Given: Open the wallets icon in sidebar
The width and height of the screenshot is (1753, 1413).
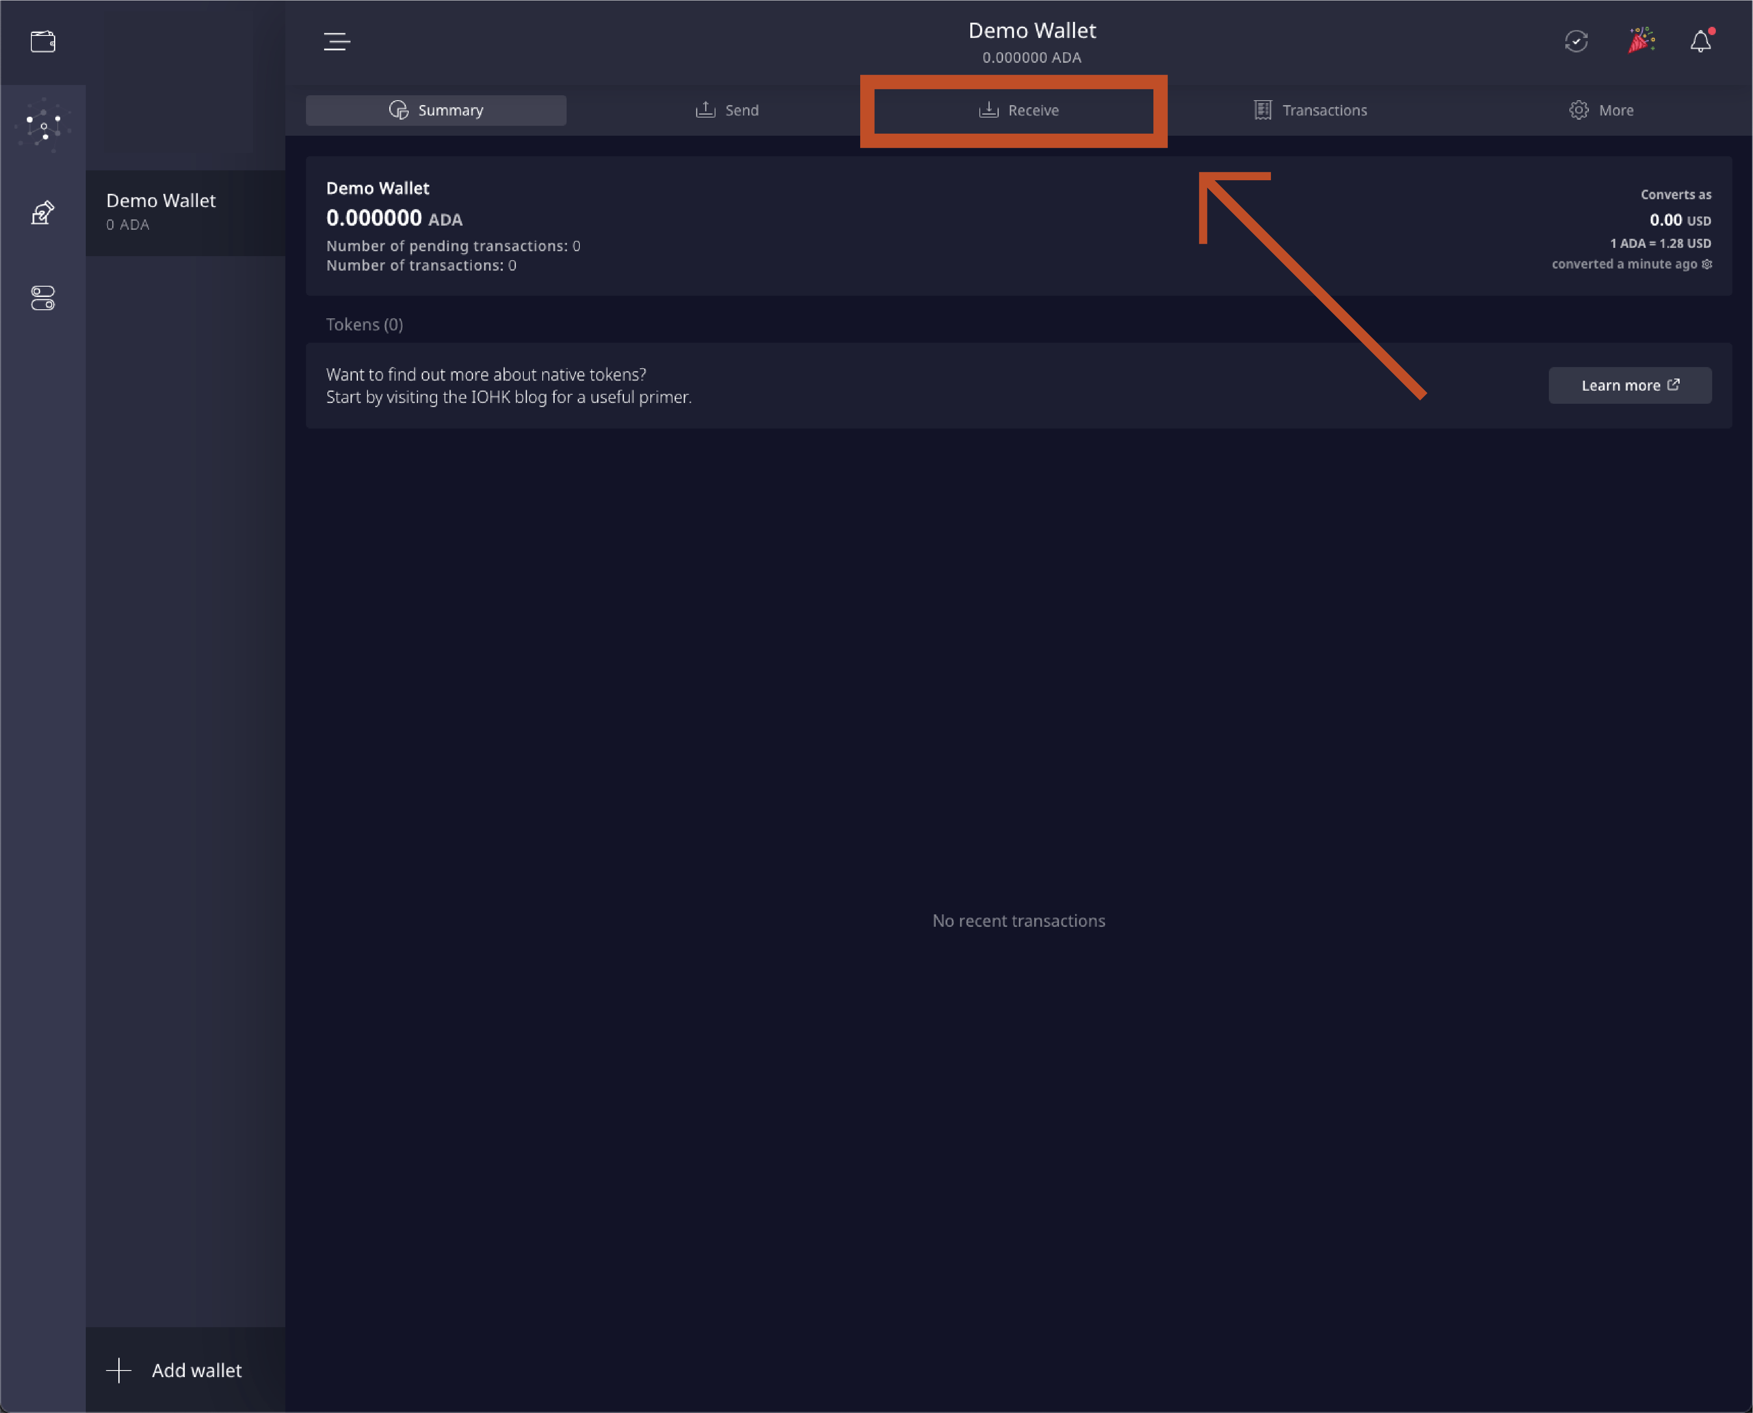Looking at the screenshot, I should (42, 42).
